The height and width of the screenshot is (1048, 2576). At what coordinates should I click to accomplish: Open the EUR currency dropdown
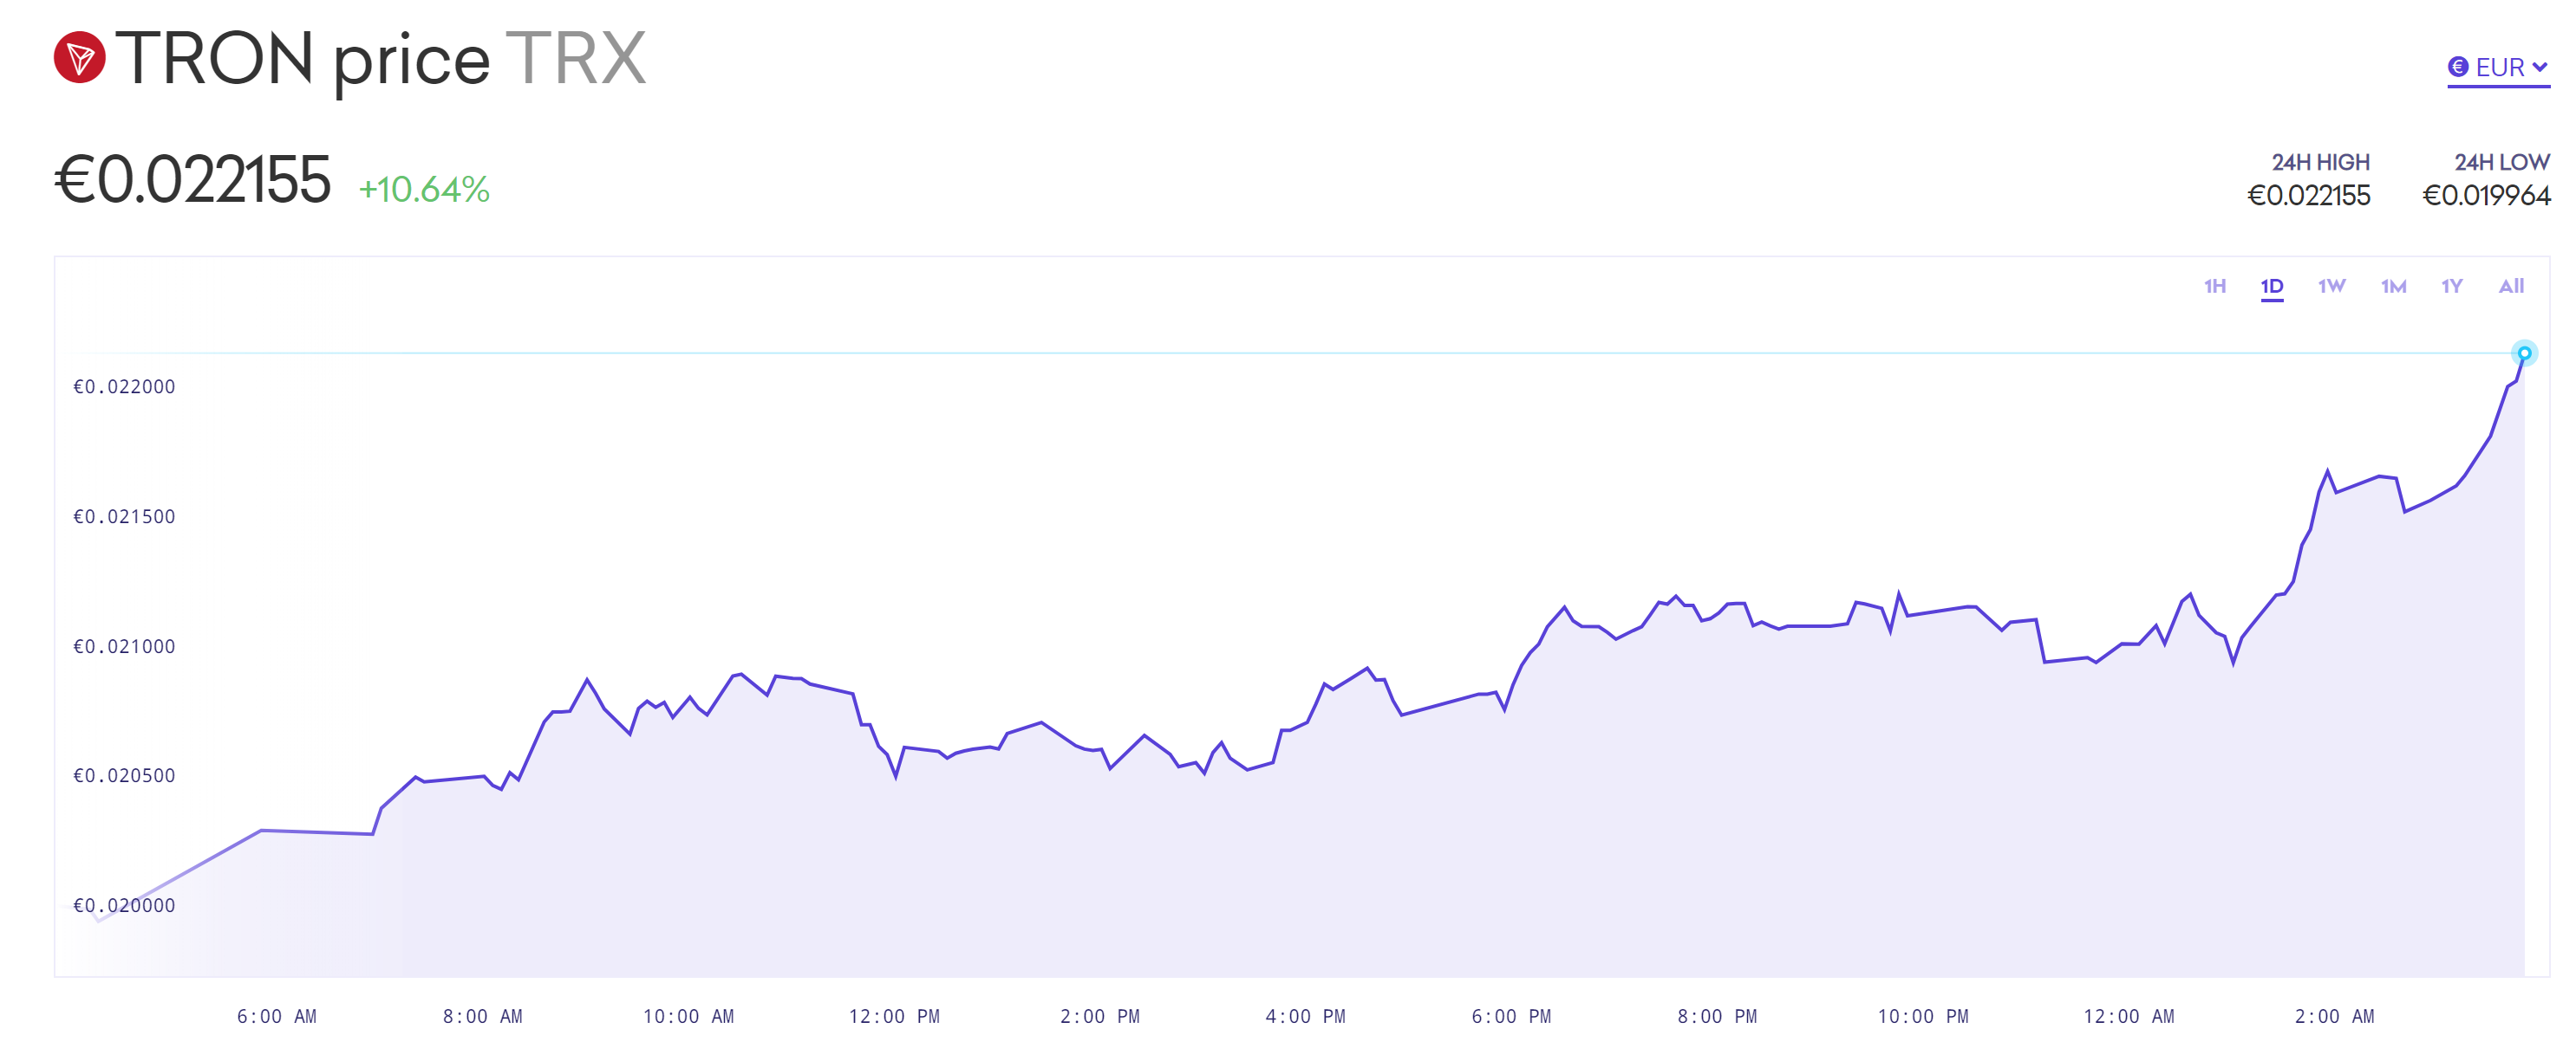(x=2498, y=68)
